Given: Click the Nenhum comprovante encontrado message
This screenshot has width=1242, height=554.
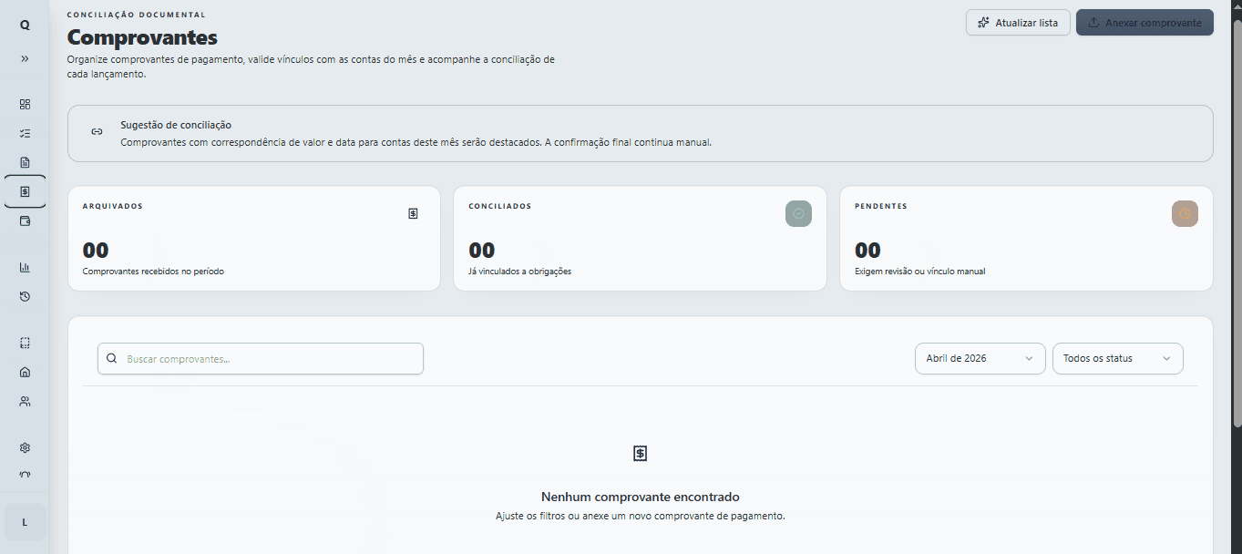Looking at the screenshot, I should (x=641, y=497).
